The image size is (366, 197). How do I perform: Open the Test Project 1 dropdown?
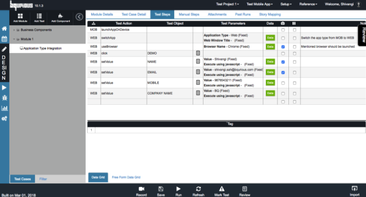[228, 4]
